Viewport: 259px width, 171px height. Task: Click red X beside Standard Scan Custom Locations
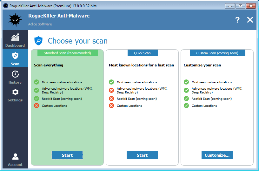tap(37, 106)
